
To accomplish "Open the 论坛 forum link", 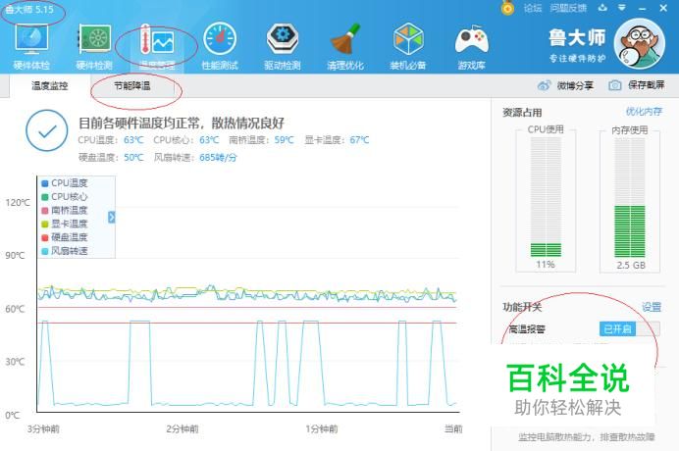I will click(x=532, y=8).
